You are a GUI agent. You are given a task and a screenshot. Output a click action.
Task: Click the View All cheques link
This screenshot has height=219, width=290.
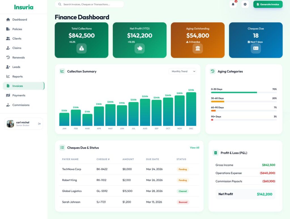pos(195,148)
